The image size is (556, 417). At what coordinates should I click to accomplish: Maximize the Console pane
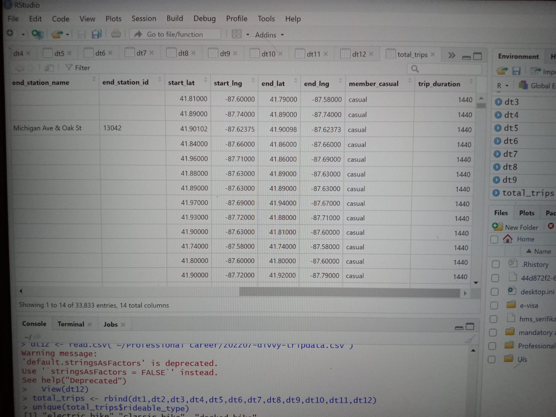point(470,326)
